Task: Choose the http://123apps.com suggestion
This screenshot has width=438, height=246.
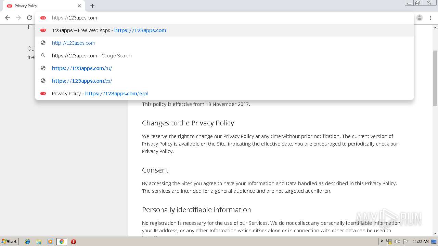Action: pyautogui.click(x=73, y=43)
